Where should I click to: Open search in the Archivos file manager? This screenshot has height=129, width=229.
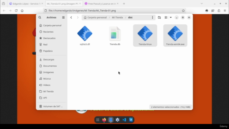click(x=40, y=18)
